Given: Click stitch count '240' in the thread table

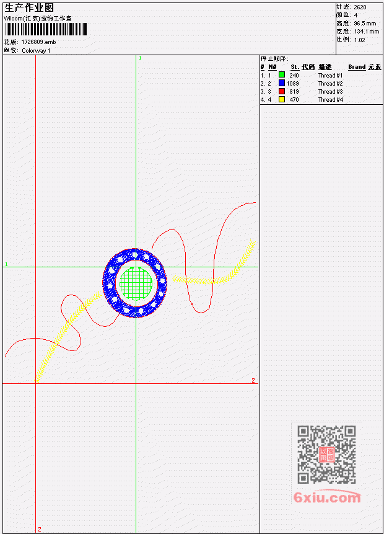Looking at the screenshot, I should pos(294,75).
